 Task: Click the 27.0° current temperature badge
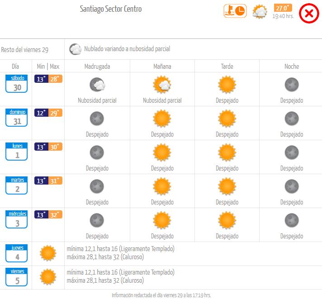[283, 8]
